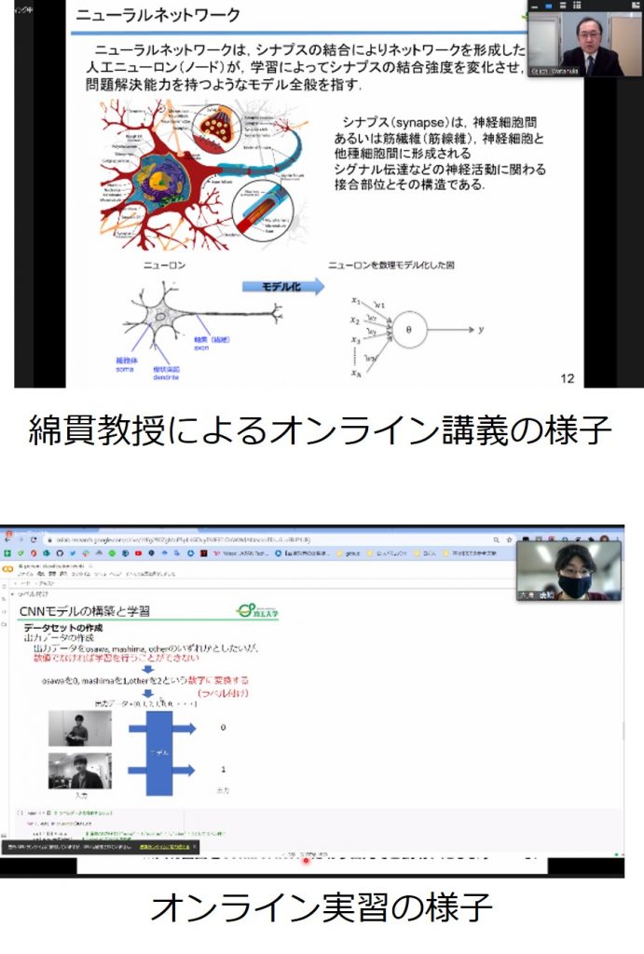644x954 pixels.
Task: Click the second smiling person photo on slide
Action: tap(80, 770)
